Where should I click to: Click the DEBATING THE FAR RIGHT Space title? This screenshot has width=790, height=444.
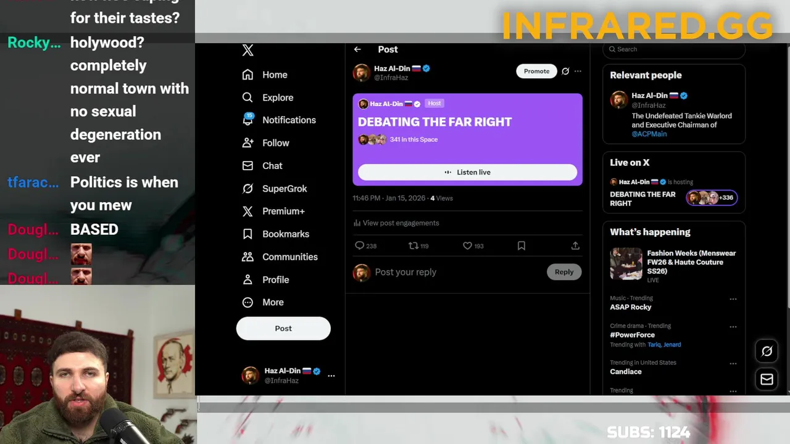[x=434, y=122]
